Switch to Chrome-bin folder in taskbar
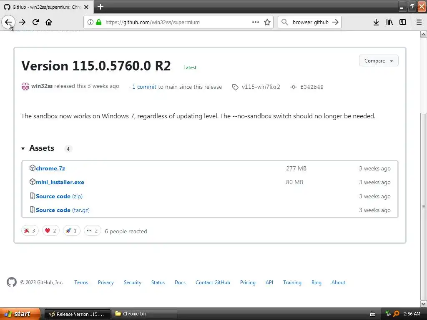Image resolution: width=427 pixels, height=320 pixels. click(x=145, y=314)
